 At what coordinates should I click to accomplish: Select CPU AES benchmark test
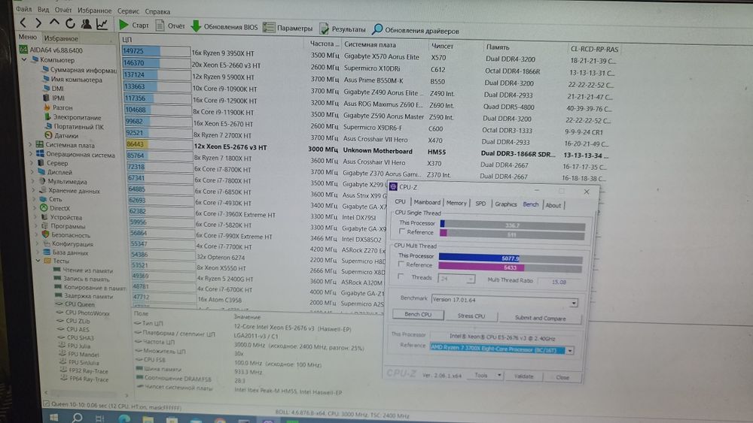[x=74, y=329]
